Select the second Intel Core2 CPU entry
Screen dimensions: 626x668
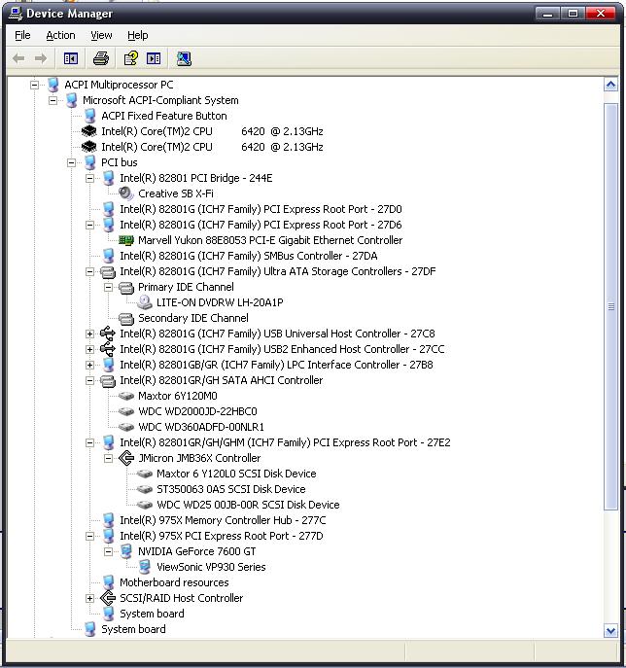point(212,147)
